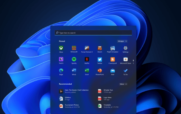Launch the To Do app
Viewport: 181px width, 114px height.
(125, 71)
